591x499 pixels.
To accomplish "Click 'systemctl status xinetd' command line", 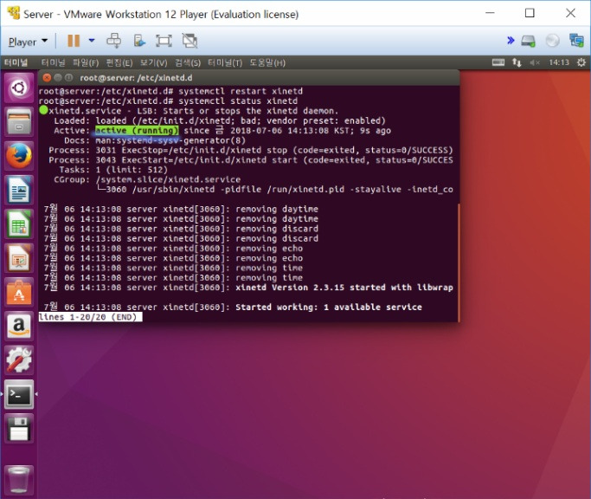I will click(x=238, y=101).
